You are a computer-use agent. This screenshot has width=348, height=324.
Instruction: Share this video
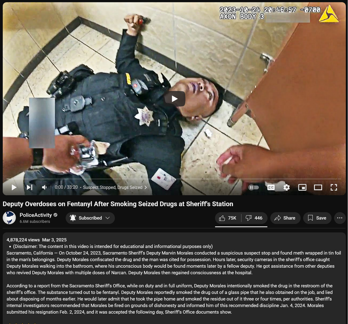click(285, 218)
